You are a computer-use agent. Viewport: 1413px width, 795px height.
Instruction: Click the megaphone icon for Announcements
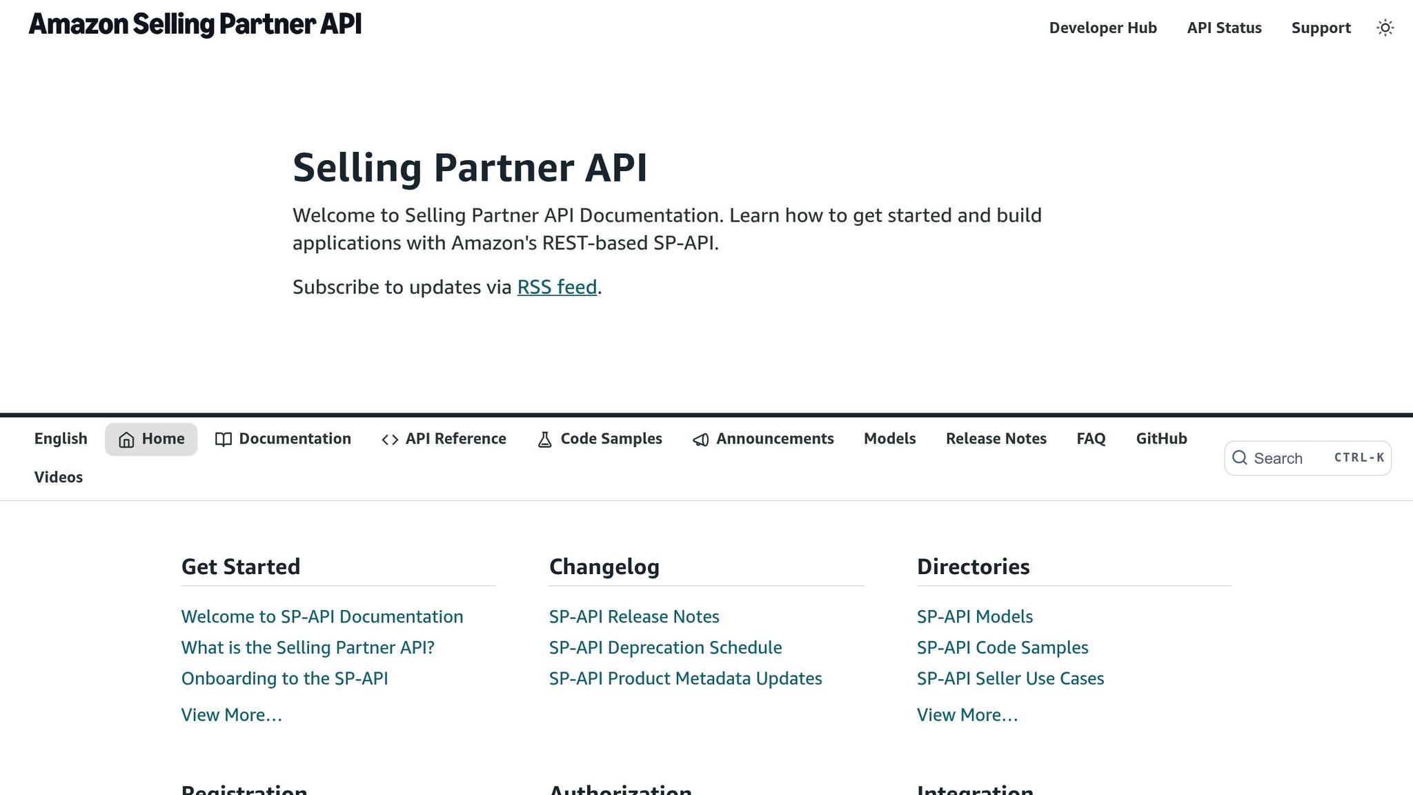click(x=700, y=439)
